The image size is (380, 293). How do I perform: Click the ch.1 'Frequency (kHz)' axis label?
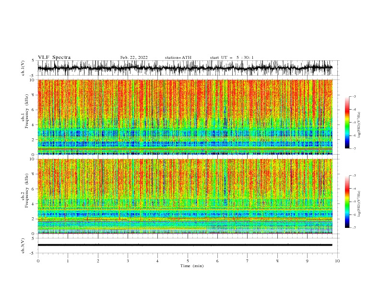tap(26, 110)
